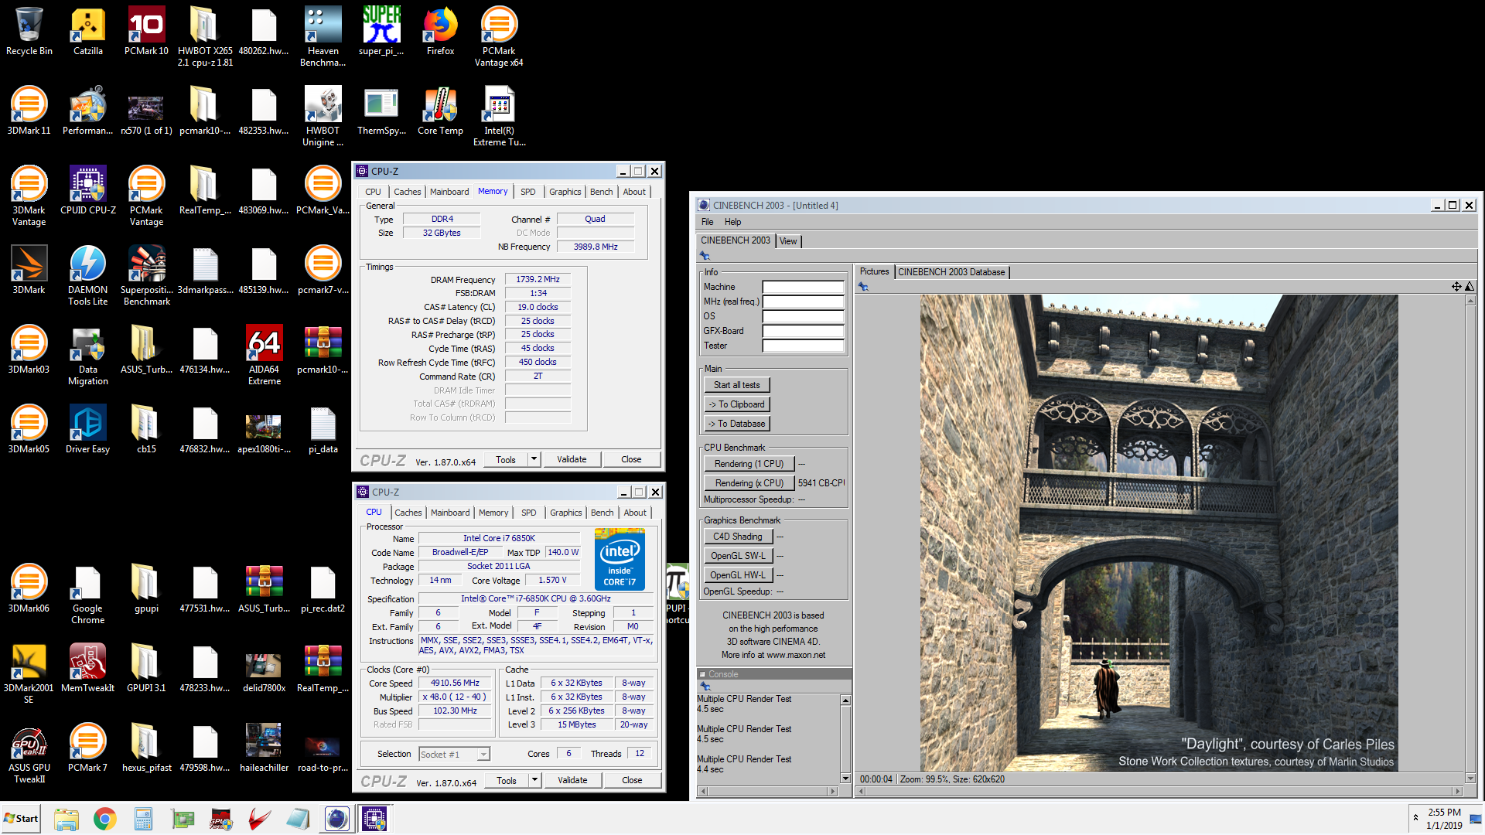Open the ThermSpy desktop icon
Screen dimensions: 1485x835
point(381,111)
